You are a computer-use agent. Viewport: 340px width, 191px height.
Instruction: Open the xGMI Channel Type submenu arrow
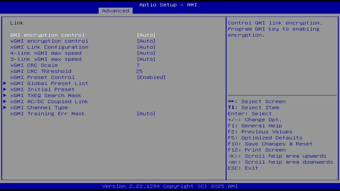pyautogui.click(x=5, y=107)
